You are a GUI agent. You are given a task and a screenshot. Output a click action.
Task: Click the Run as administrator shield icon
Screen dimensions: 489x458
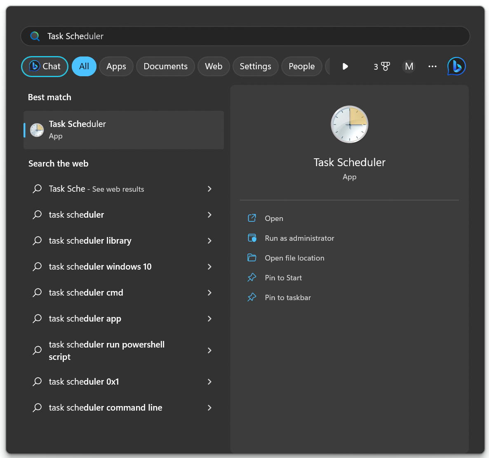[x=252, y=238]
